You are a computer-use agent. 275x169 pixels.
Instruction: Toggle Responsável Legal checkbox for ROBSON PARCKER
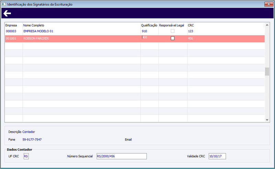point(173,38)
